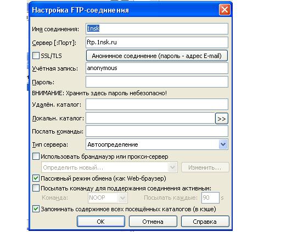Click the server field containing ftp.1nsk.ru
This screenshot has height=232, width=281.
[x=157, y=42]
